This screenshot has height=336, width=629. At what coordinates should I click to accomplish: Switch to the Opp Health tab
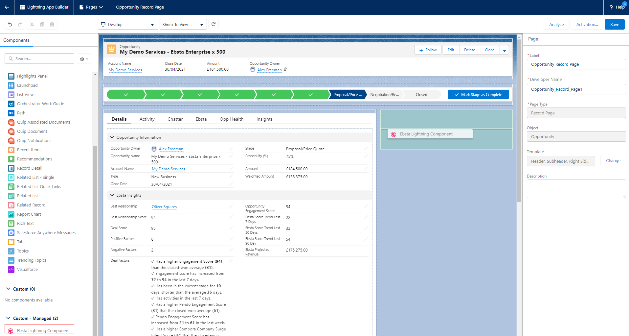(x=232, y=119)
